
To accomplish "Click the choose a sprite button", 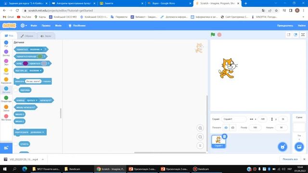I will (x=282, y=147).
